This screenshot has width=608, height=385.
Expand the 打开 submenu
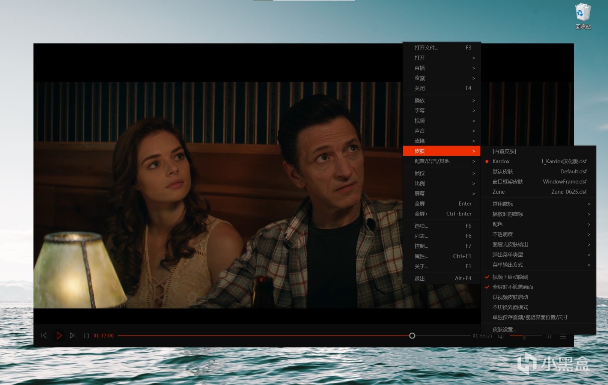click(442, 58)
